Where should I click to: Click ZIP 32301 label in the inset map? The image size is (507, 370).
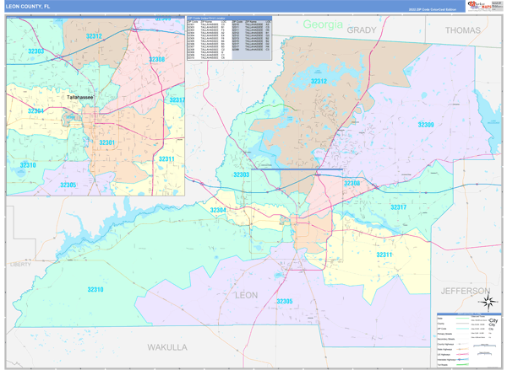(x=106, y=142)
